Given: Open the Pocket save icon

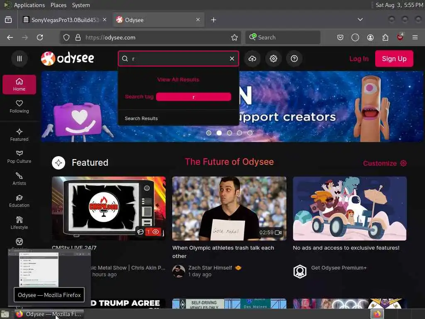Looking at the screenshot, I should 340,37.
